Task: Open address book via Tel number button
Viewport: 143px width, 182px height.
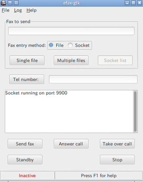Action: 27,80
